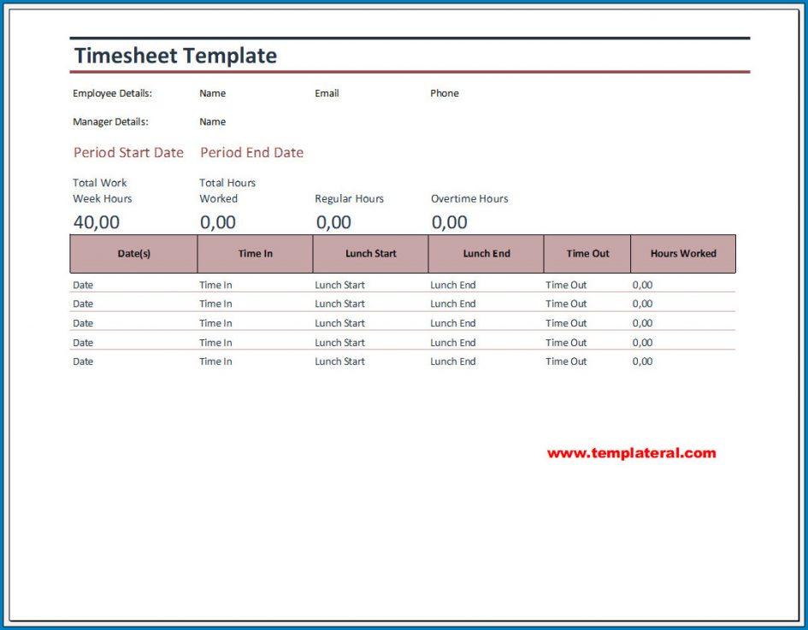Select the Total Work Week Hours value 40,00
808x630 pixels.
click(x=90, y=221)
